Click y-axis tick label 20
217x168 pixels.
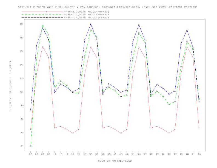click(21, 92)
